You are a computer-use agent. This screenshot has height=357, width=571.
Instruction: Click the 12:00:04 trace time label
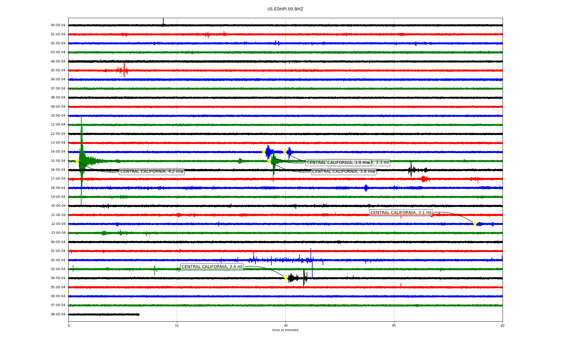pyautogui.click(x=58, y=134)
